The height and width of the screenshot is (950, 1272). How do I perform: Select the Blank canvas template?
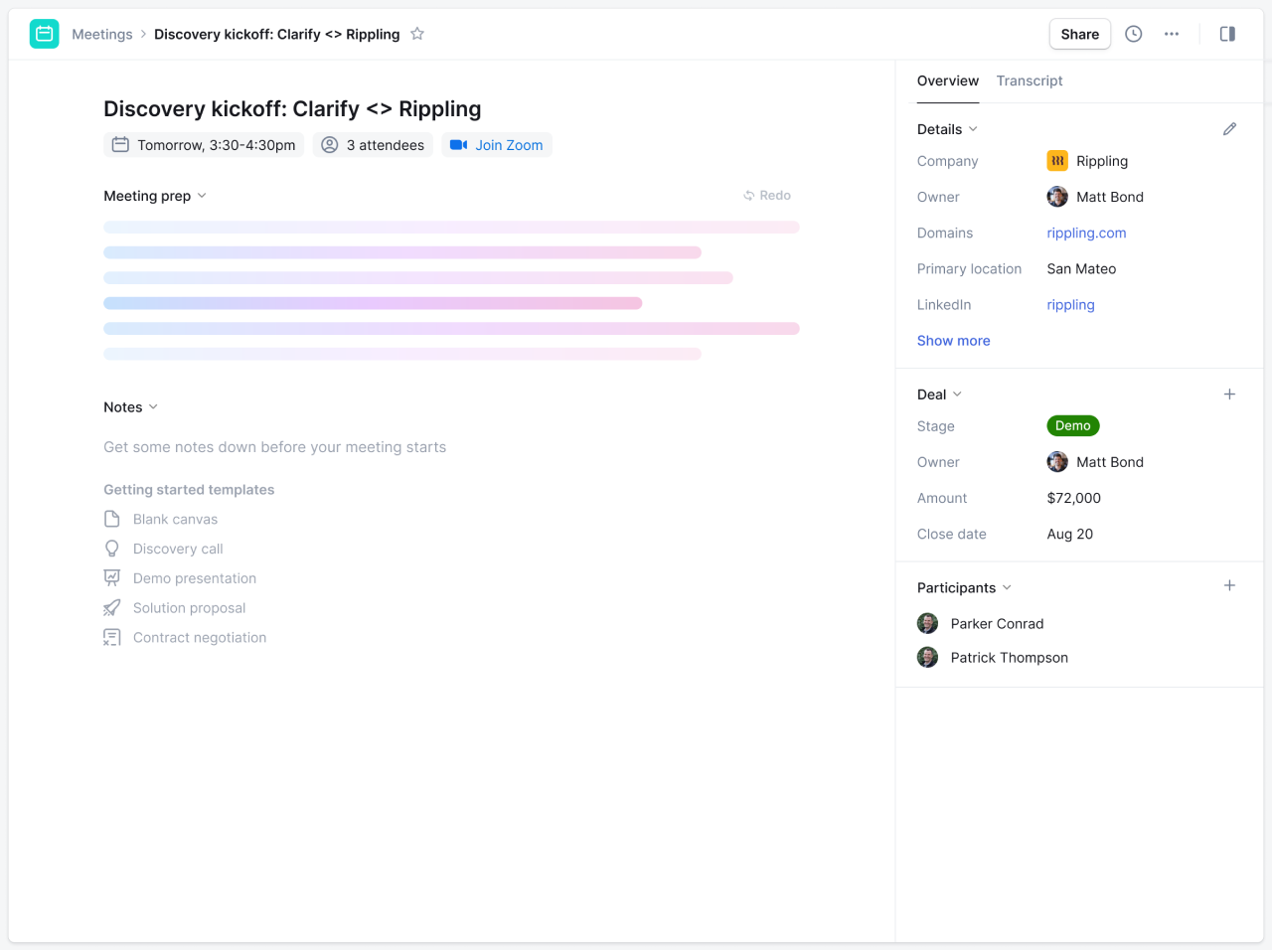coord(175,519)
